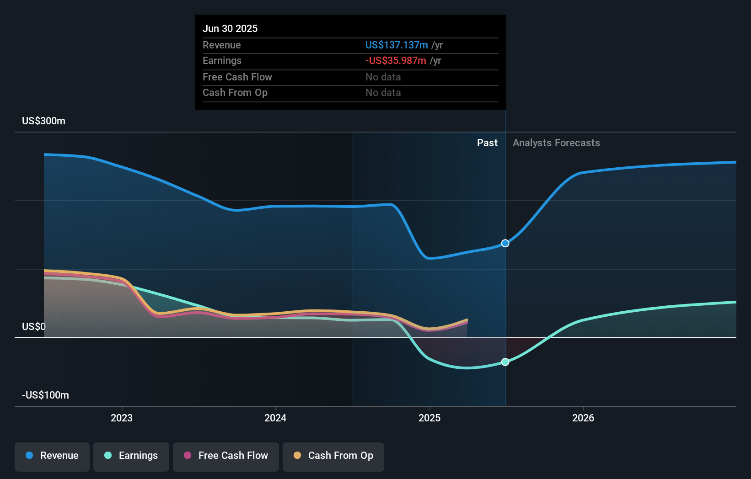This screenshot has width=751, height=479.
Task: Click the -US$35.987m earnings value
Action: point(396,60)
